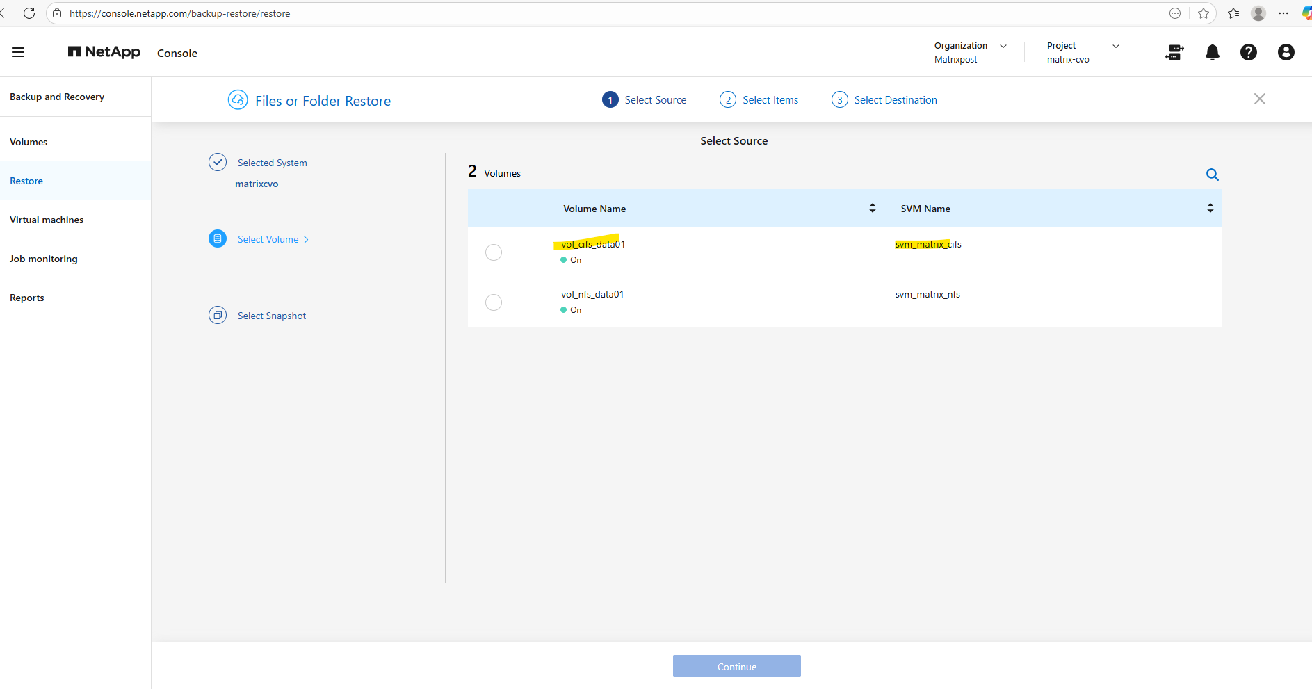Image resolution: width=1312 pixels, height=689 pixels.
Task: Click the Continue button
Action: [736, 666]
